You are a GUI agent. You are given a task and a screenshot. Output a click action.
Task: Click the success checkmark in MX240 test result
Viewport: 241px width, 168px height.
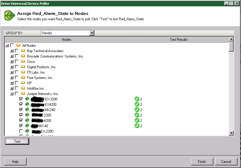click(137, 110)
